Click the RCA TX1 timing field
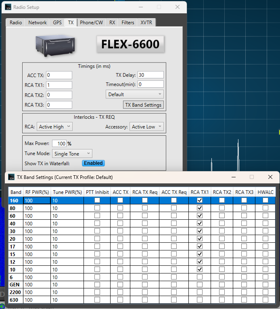 pos(59,85)
